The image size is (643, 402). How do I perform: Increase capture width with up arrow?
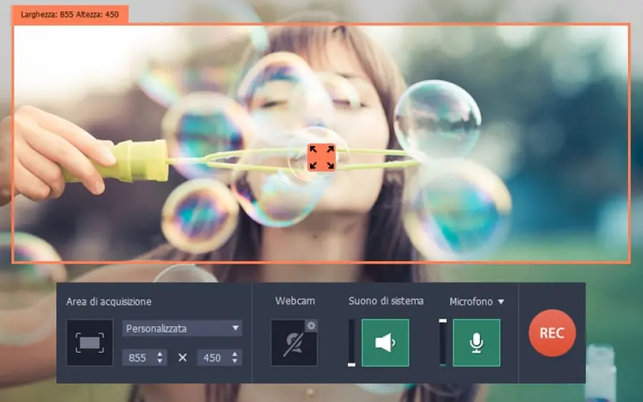(159, 354)
